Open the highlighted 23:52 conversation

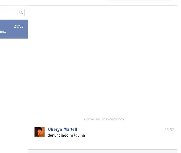pos(14,29)
